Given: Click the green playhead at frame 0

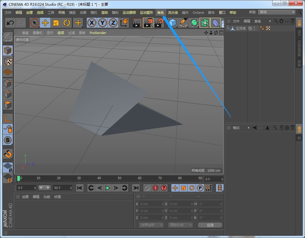Looking at the screenshot, I should [x=19, y=178].
